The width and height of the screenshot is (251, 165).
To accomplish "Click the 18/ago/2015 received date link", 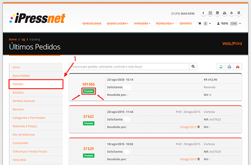I will (188, 159).
